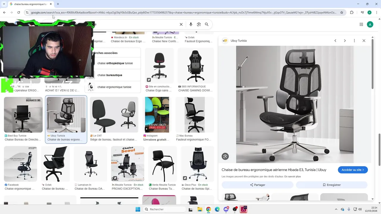Open Site en construction Chaise Ergo thumbnail
Image resolution: width=381 pixels, height=214 pixels.
(x=159, y=65)
